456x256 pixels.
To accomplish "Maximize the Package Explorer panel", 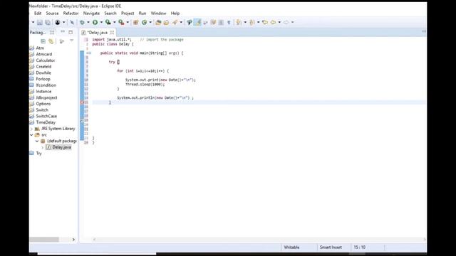I will 71,32.
